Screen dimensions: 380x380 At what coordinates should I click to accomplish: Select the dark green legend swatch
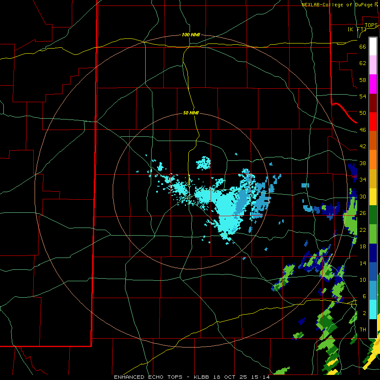point(373,215)
